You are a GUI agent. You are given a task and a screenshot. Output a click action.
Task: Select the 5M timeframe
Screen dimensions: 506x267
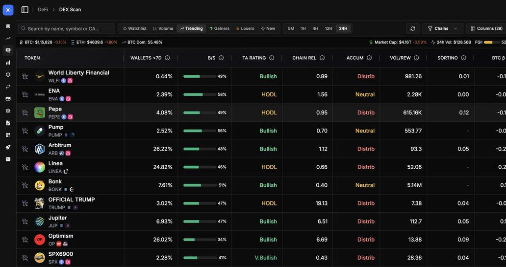[x=291, y=29]
